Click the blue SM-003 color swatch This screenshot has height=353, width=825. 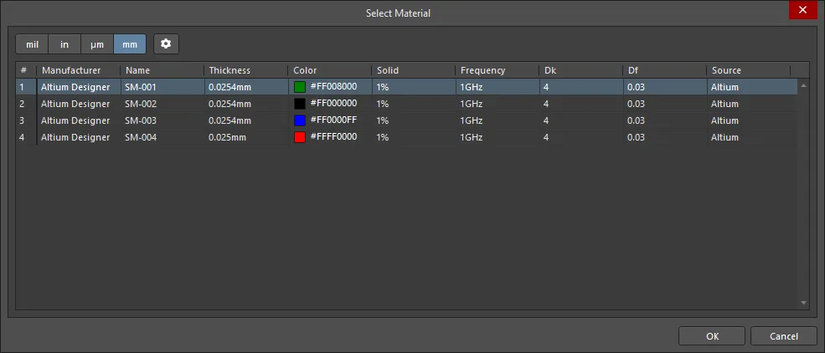300,120
